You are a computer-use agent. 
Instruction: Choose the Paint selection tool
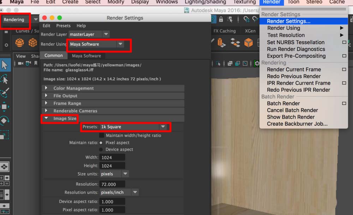[x=5, y=92]
